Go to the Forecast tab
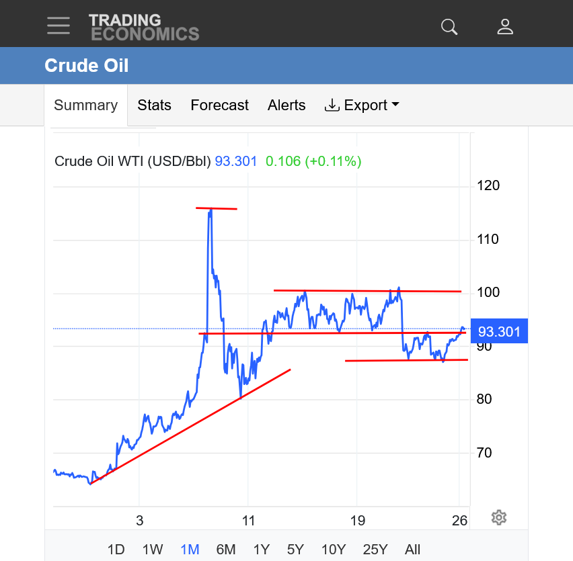 [219, 105]
